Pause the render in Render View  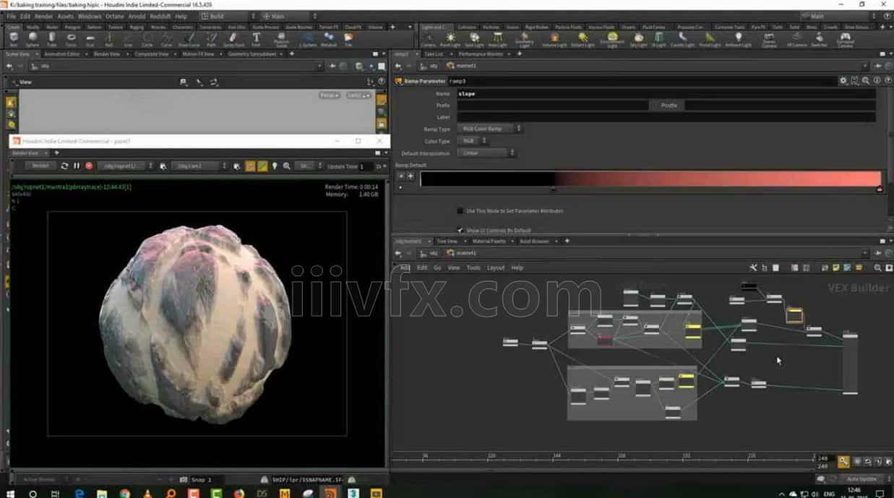point(77,166)
